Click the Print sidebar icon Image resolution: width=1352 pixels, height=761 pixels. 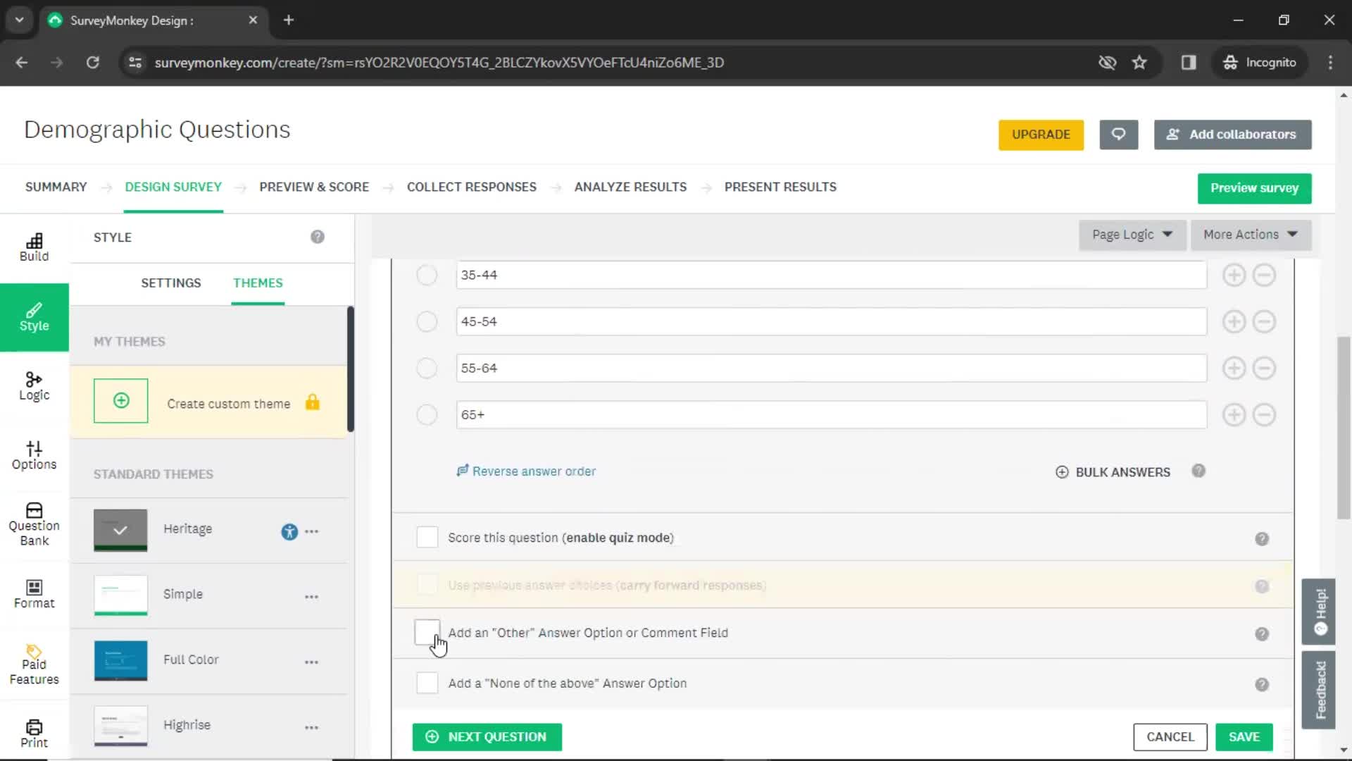coord(34,734)
